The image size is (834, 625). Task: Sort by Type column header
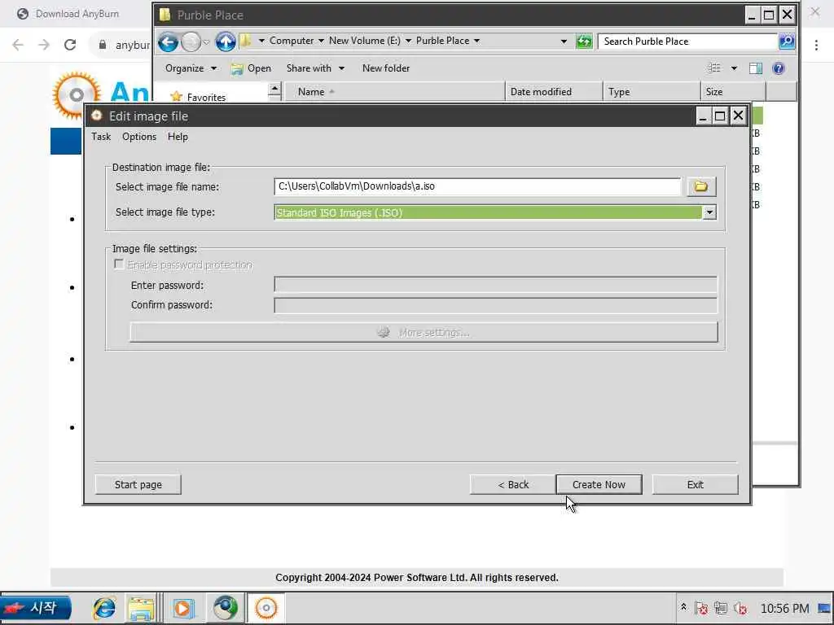(x=652, y=91)
